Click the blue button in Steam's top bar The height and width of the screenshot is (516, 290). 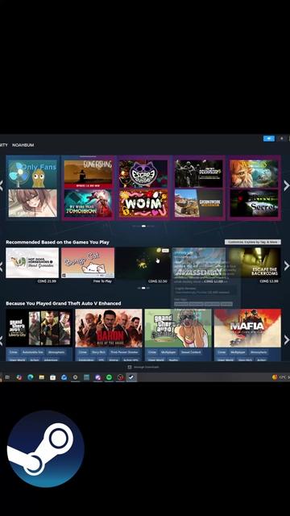click(x=269, y=139)
